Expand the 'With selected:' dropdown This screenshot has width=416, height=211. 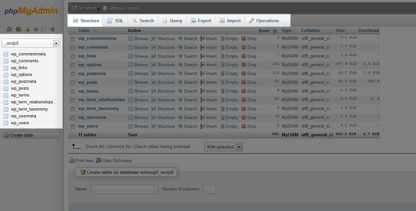tap(239, 147)
